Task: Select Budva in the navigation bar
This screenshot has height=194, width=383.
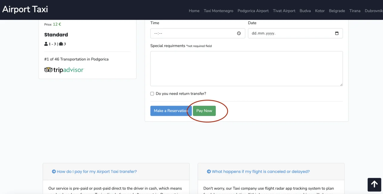Action: (x=305, y=11)
